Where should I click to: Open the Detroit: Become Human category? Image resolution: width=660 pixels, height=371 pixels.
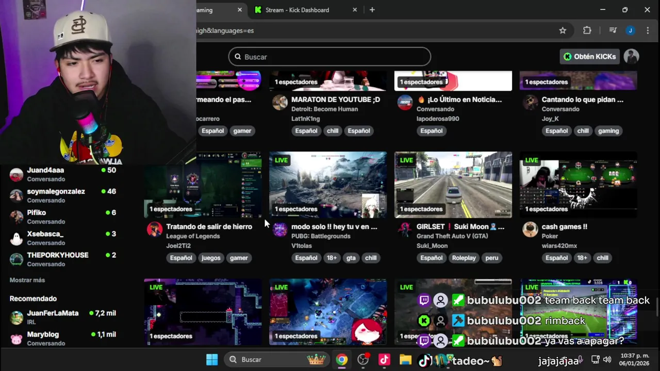tap(324, 109)
